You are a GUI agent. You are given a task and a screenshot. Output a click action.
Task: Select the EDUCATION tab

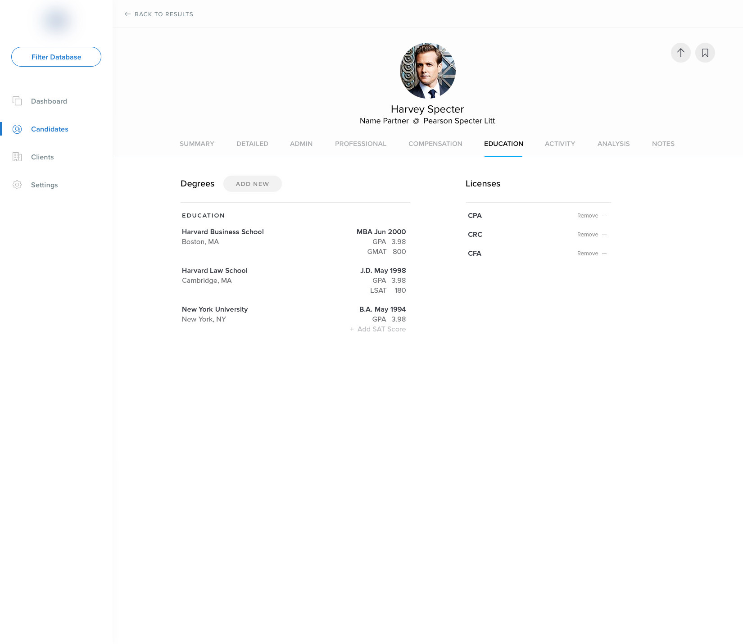(x=503, y=144)
